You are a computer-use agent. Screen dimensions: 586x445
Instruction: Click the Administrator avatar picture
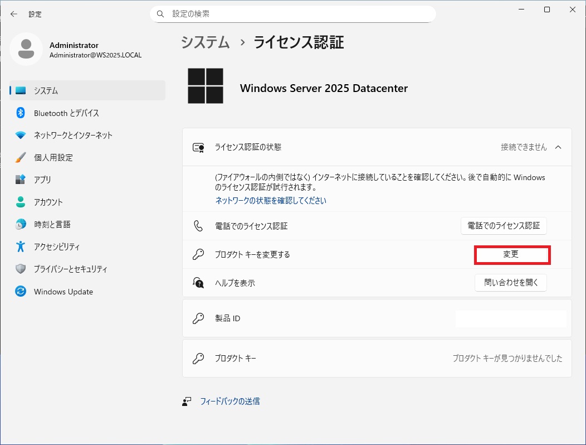pos(26,49)
